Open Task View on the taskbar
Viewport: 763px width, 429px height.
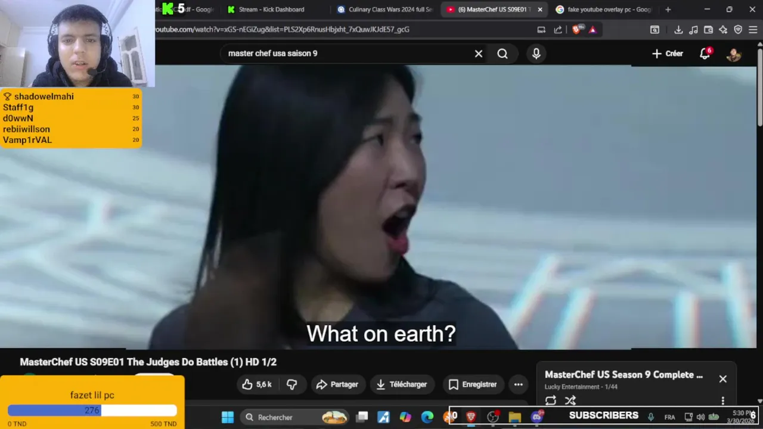click(x=362, y=417)
